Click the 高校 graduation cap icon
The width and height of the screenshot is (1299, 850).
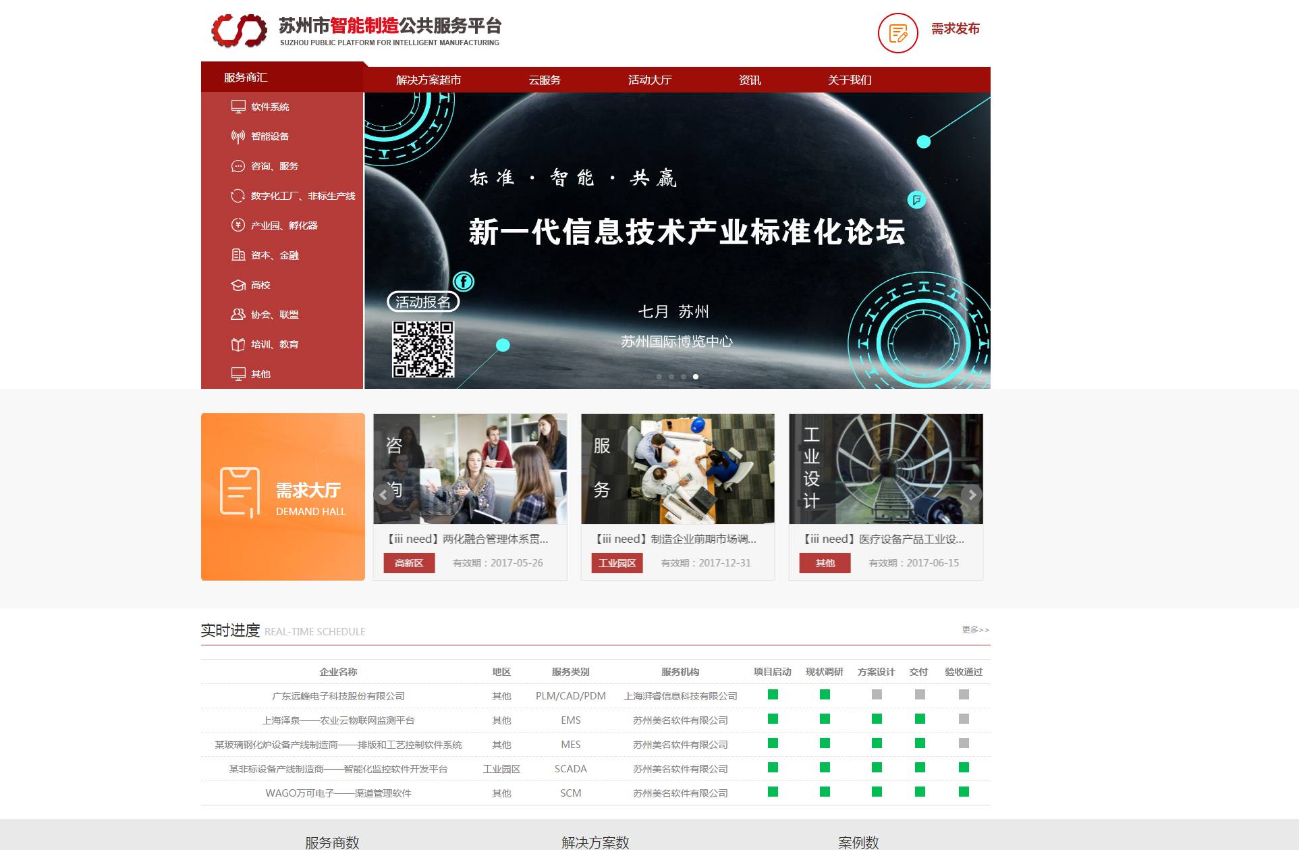point(238,285)
